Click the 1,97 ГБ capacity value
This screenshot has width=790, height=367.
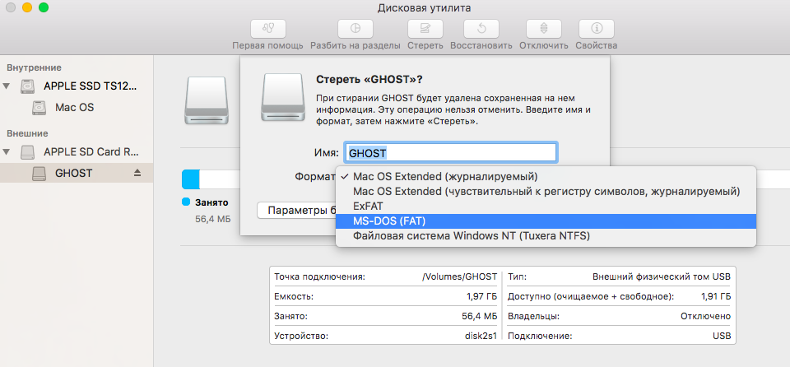pyautogui.click(x=481, y=296)
